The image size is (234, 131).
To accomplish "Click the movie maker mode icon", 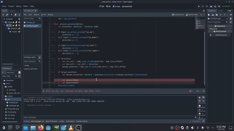I will [x=219, y=7].
